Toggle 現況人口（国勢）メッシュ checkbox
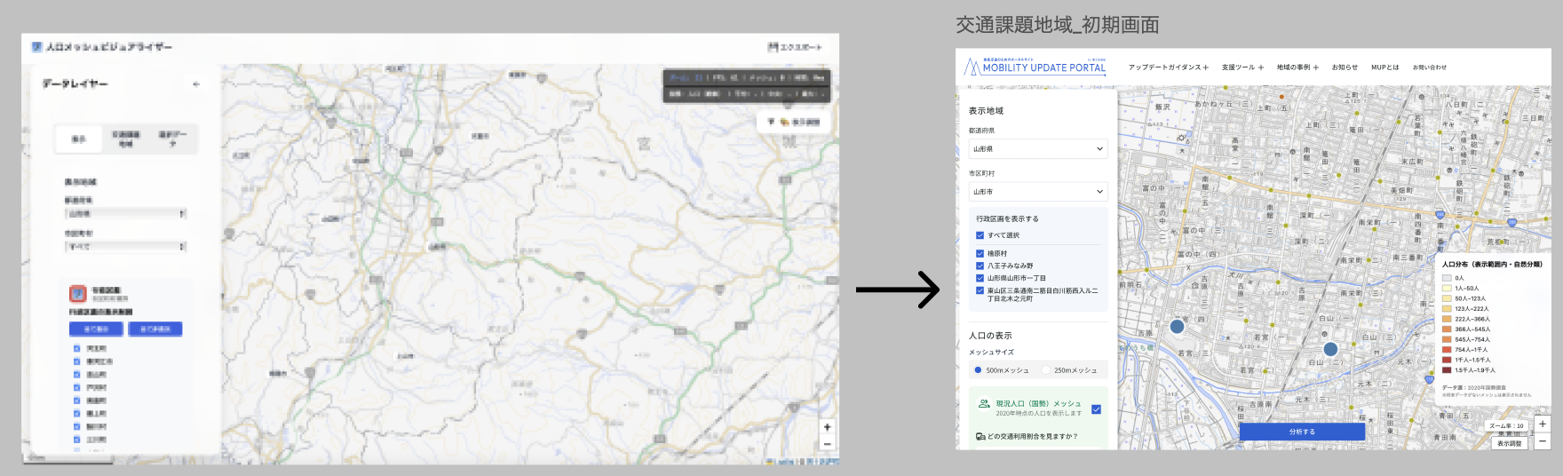Image resolution: width=1563 pixels, height=476 pixels. [x=1096, y=409]
